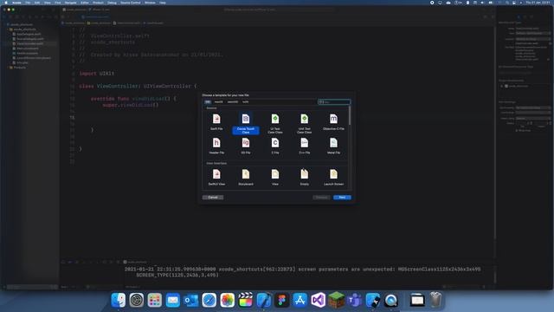Switch to the macOS platform tab
Viewport: 554px width, 312px height.
(219, 102)
